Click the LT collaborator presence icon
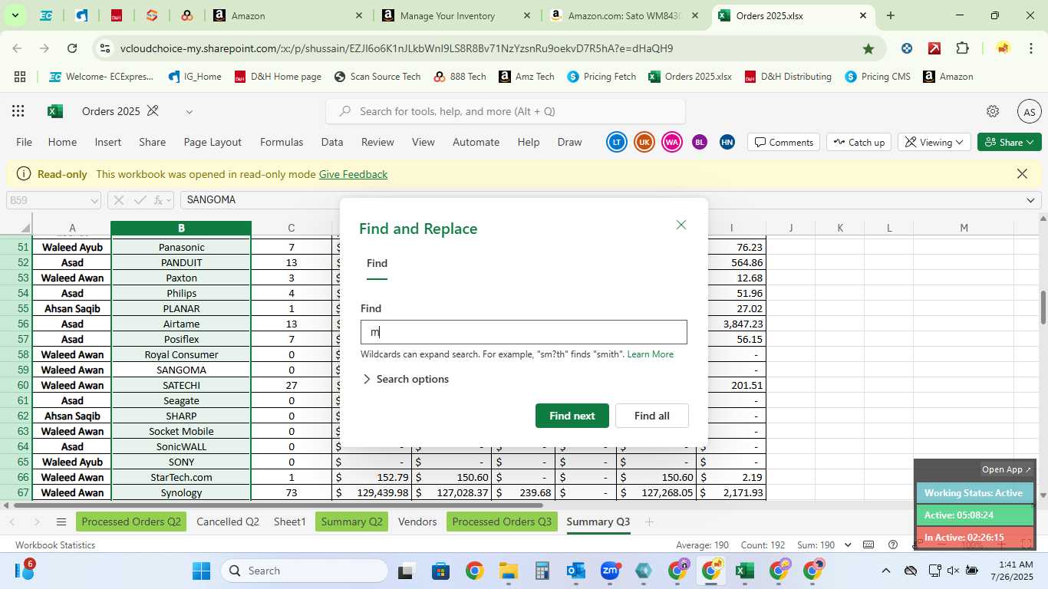The height and width of the screenshot is (589, 1048). [616, 142]
